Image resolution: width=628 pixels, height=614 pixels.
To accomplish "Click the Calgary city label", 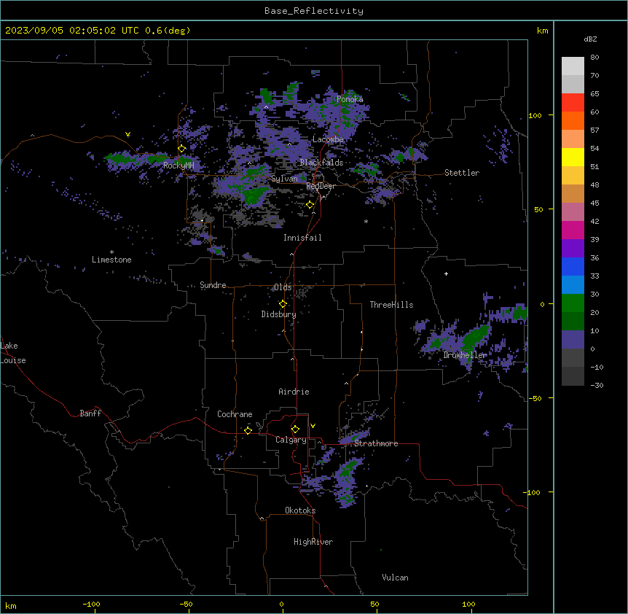I will [x=291, y=440].
